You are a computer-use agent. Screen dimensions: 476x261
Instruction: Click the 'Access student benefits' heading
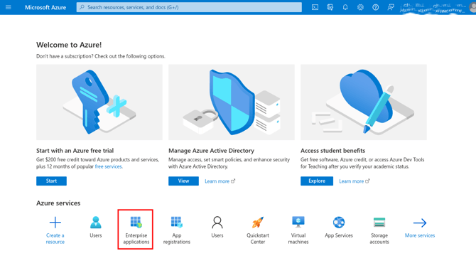pyautogui.click(x=332, y=150)
